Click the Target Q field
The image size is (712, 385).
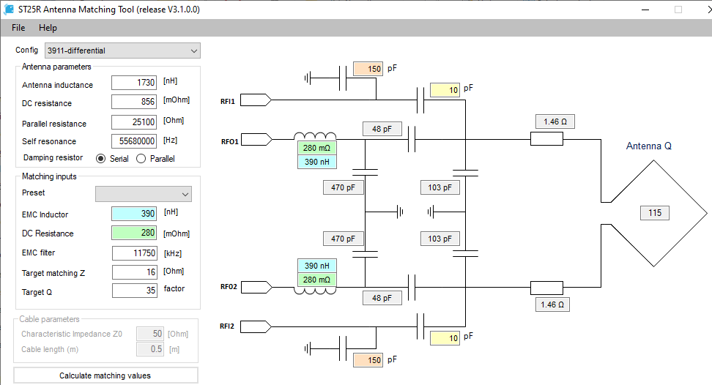(134, 291)
